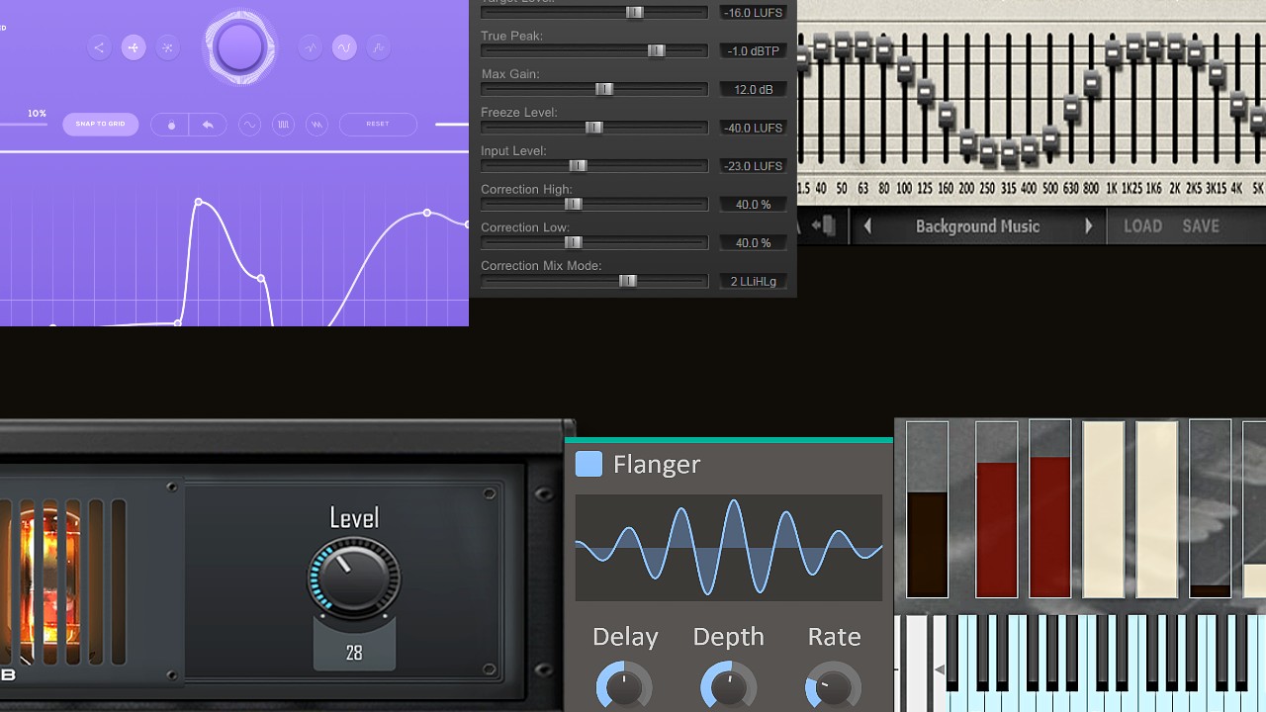The height and width of the screenshot is (712, 1266).
Task: Click the curve point below first peak
Action: click(x=261, y=279)
